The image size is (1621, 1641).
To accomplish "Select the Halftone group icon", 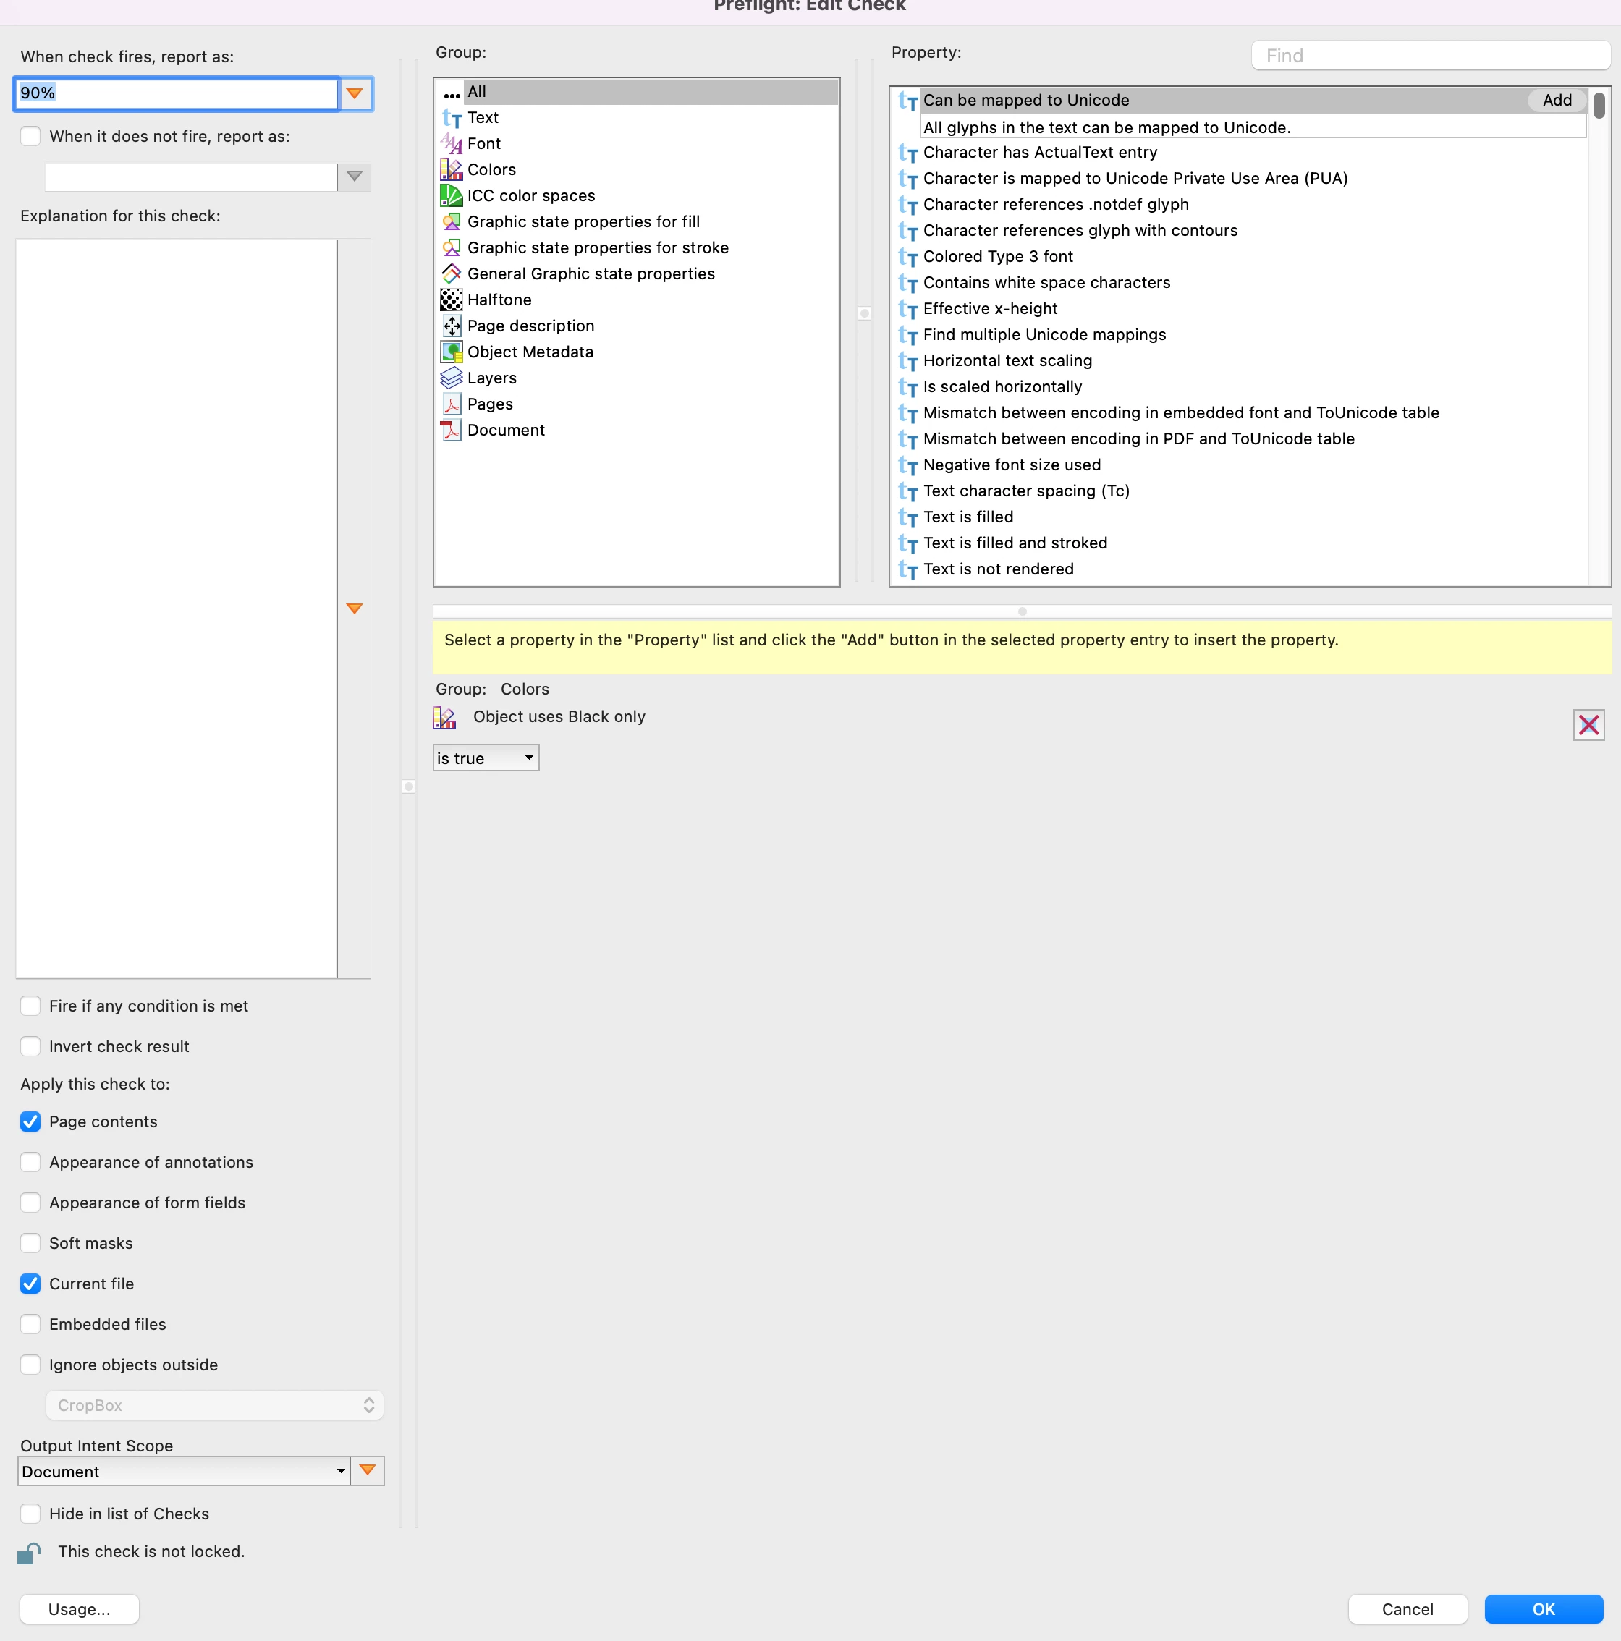I will point(451,300).
